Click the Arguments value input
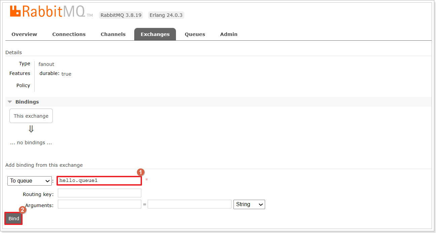This screenshot has height=233, width=436. pos(189,204)
